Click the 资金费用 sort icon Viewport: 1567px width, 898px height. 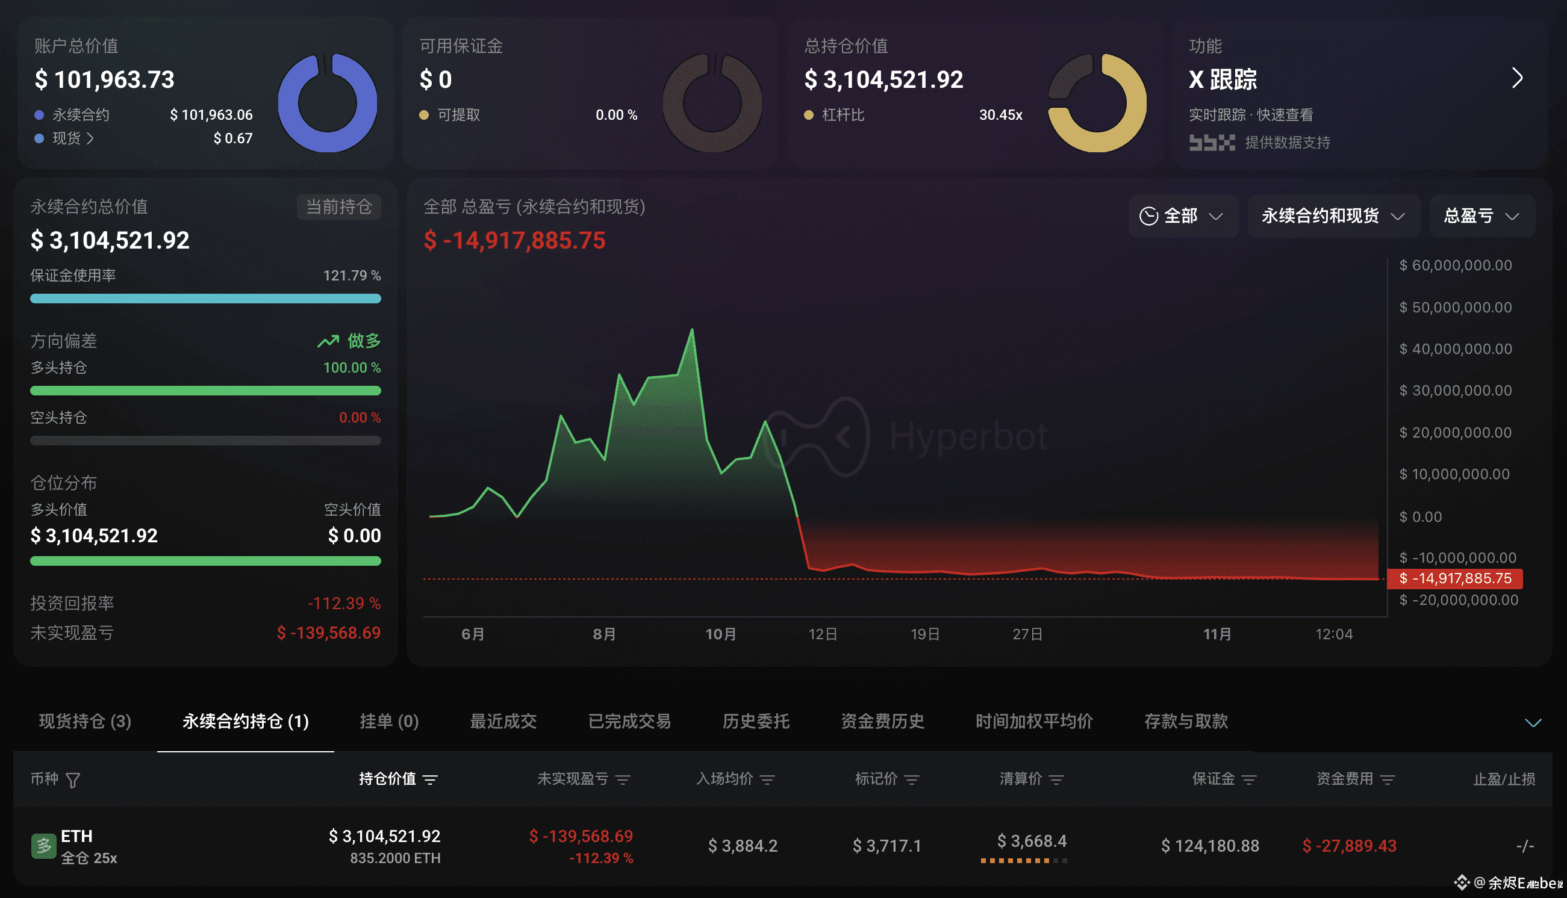(1387, 780)
